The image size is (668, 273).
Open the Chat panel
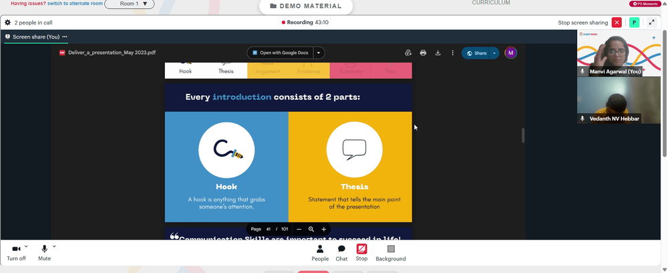(341, 253)
